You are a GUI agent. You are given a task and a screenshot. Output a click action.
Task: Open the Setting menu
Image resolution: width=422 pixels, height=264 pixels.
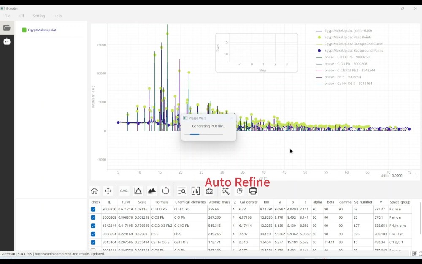[x=39, y=16]
